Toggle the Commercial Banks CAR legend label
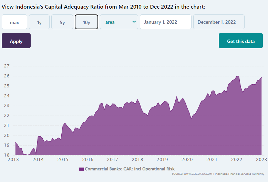The width and height of the screenshot is (268, 182). [130, 169]
